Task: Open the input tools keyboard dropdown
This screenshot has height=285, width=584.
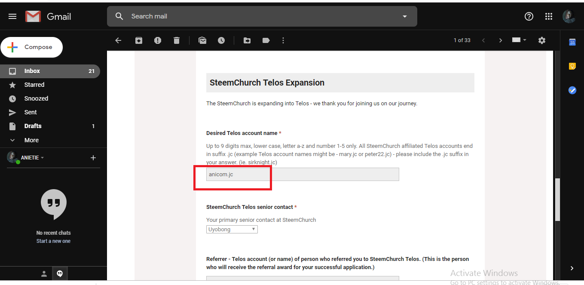Action: click(519, 40)
